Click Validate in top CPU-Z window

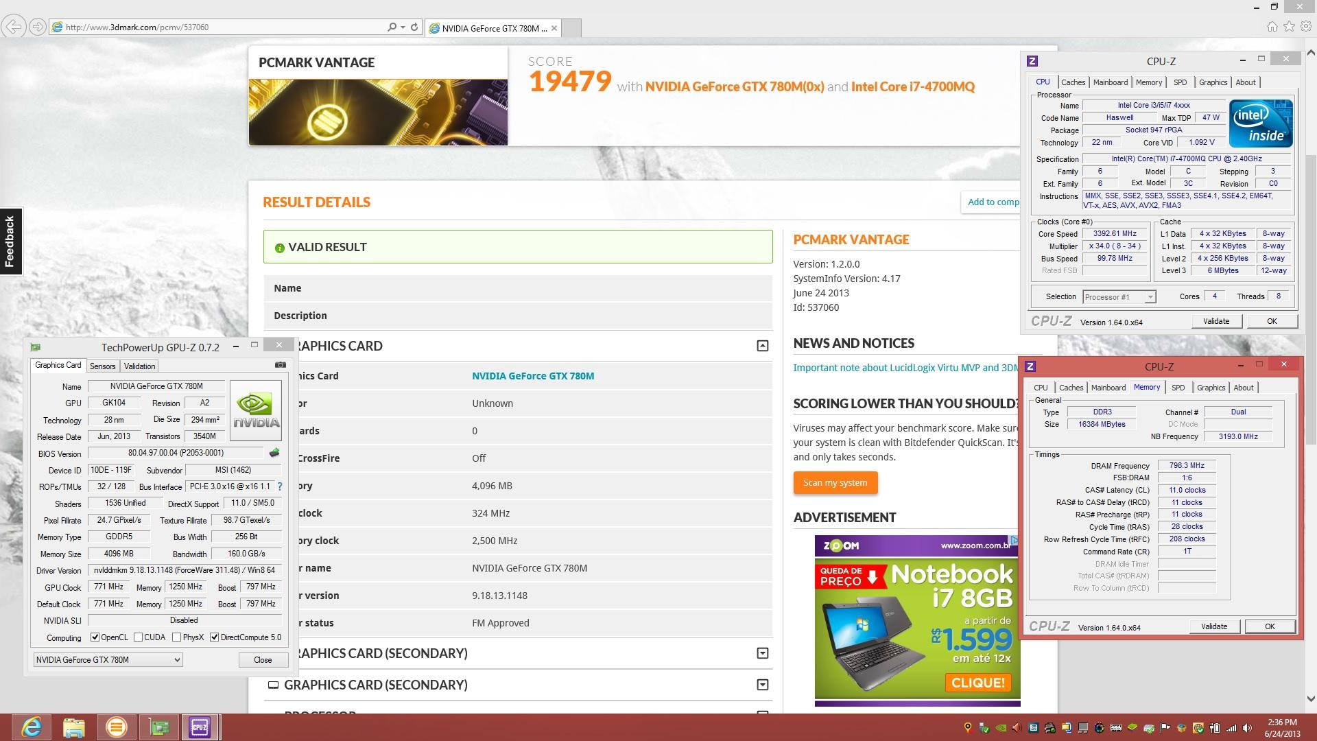click(1216, 321)
